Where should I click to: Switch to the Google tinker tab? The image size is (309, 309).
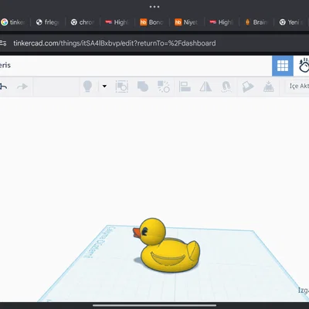13,22
